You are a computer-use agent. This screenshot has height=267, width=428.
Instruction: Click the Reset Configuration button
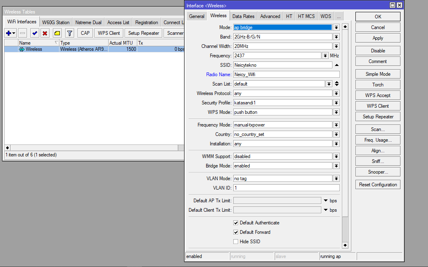[x=378, y=185]
